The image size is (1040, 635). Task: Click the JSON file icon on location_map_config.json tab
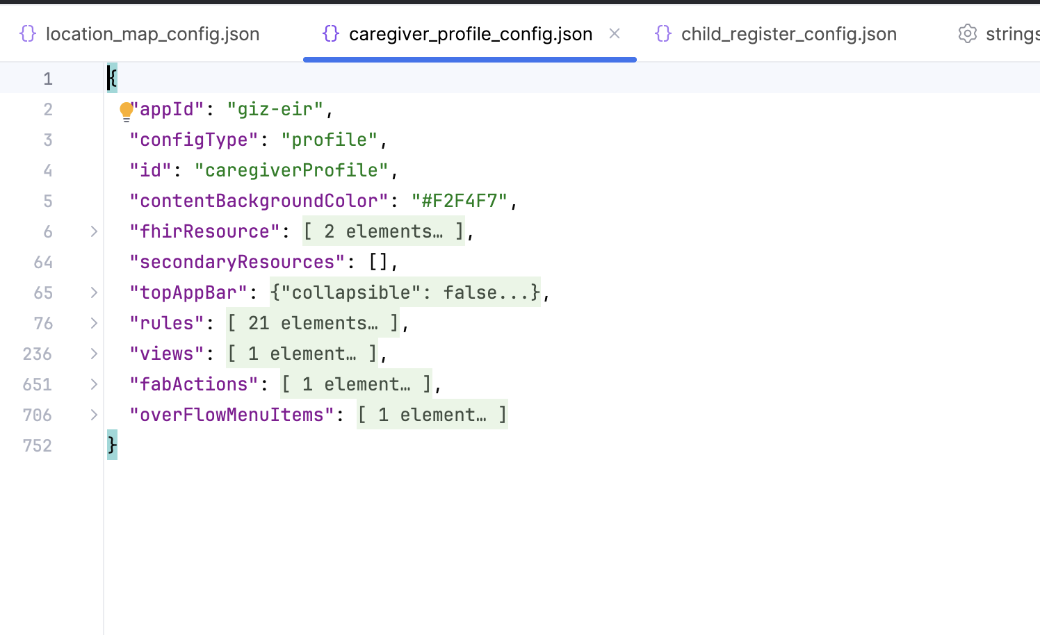click(28, 33)
